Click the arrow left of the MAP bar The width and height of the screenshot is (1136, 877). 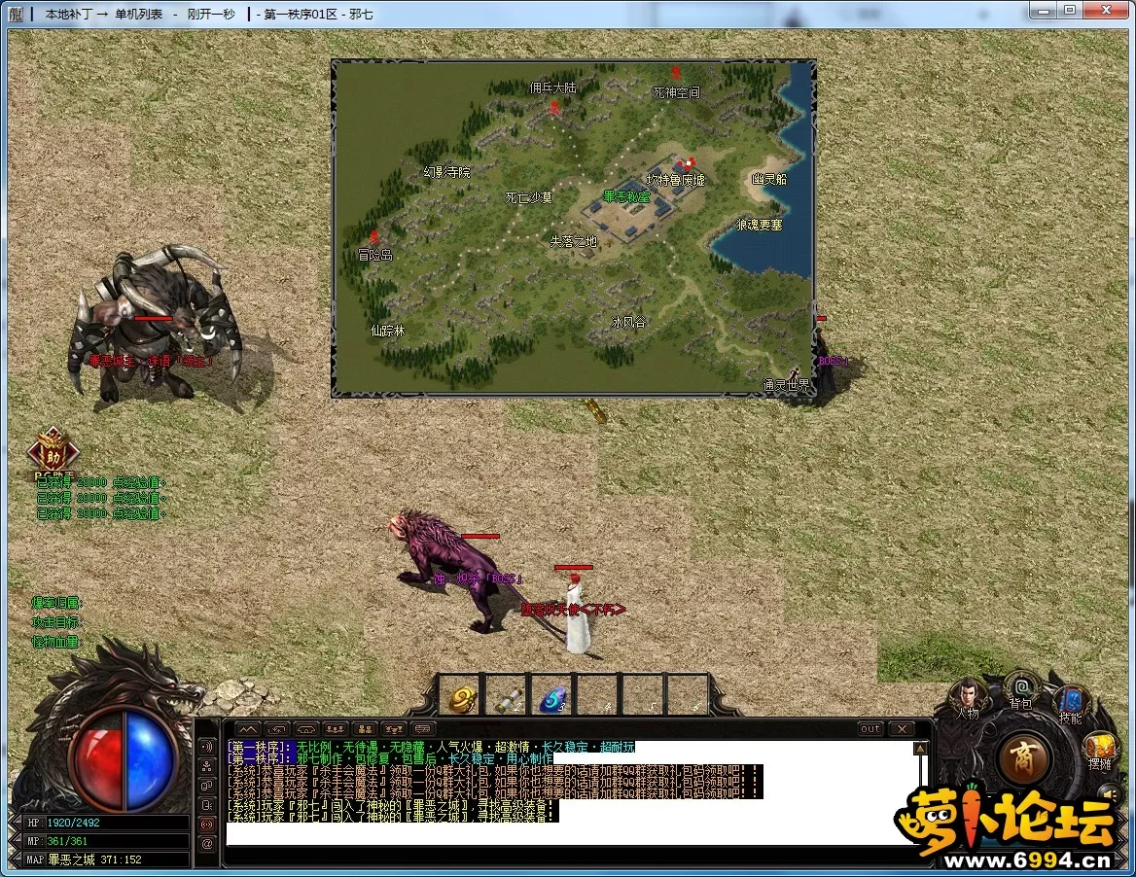[16, 859]
